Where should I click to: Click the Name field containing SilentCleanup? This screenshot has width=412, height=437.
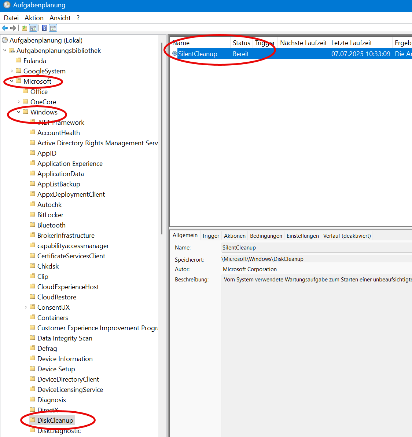point(317,247)
